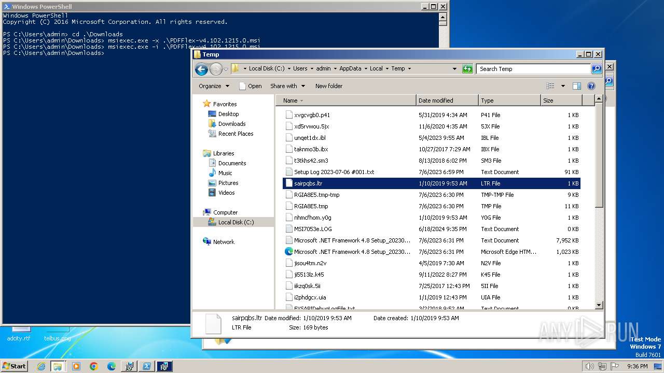Expand the AppData breadcrumb arrow
664x373 pixels.
[x=365, y=68]
